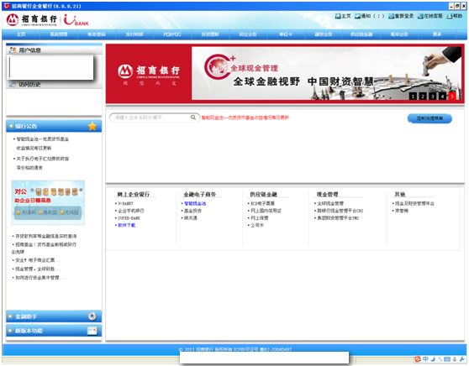Open the 供应链金融 menu
469x366 pixels.
click(x=361, y=34)
